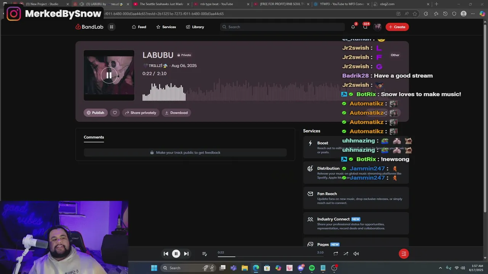Click the red round list button
Image resolution: width=488 pixels, height=274 pixels.
point(404,254)
